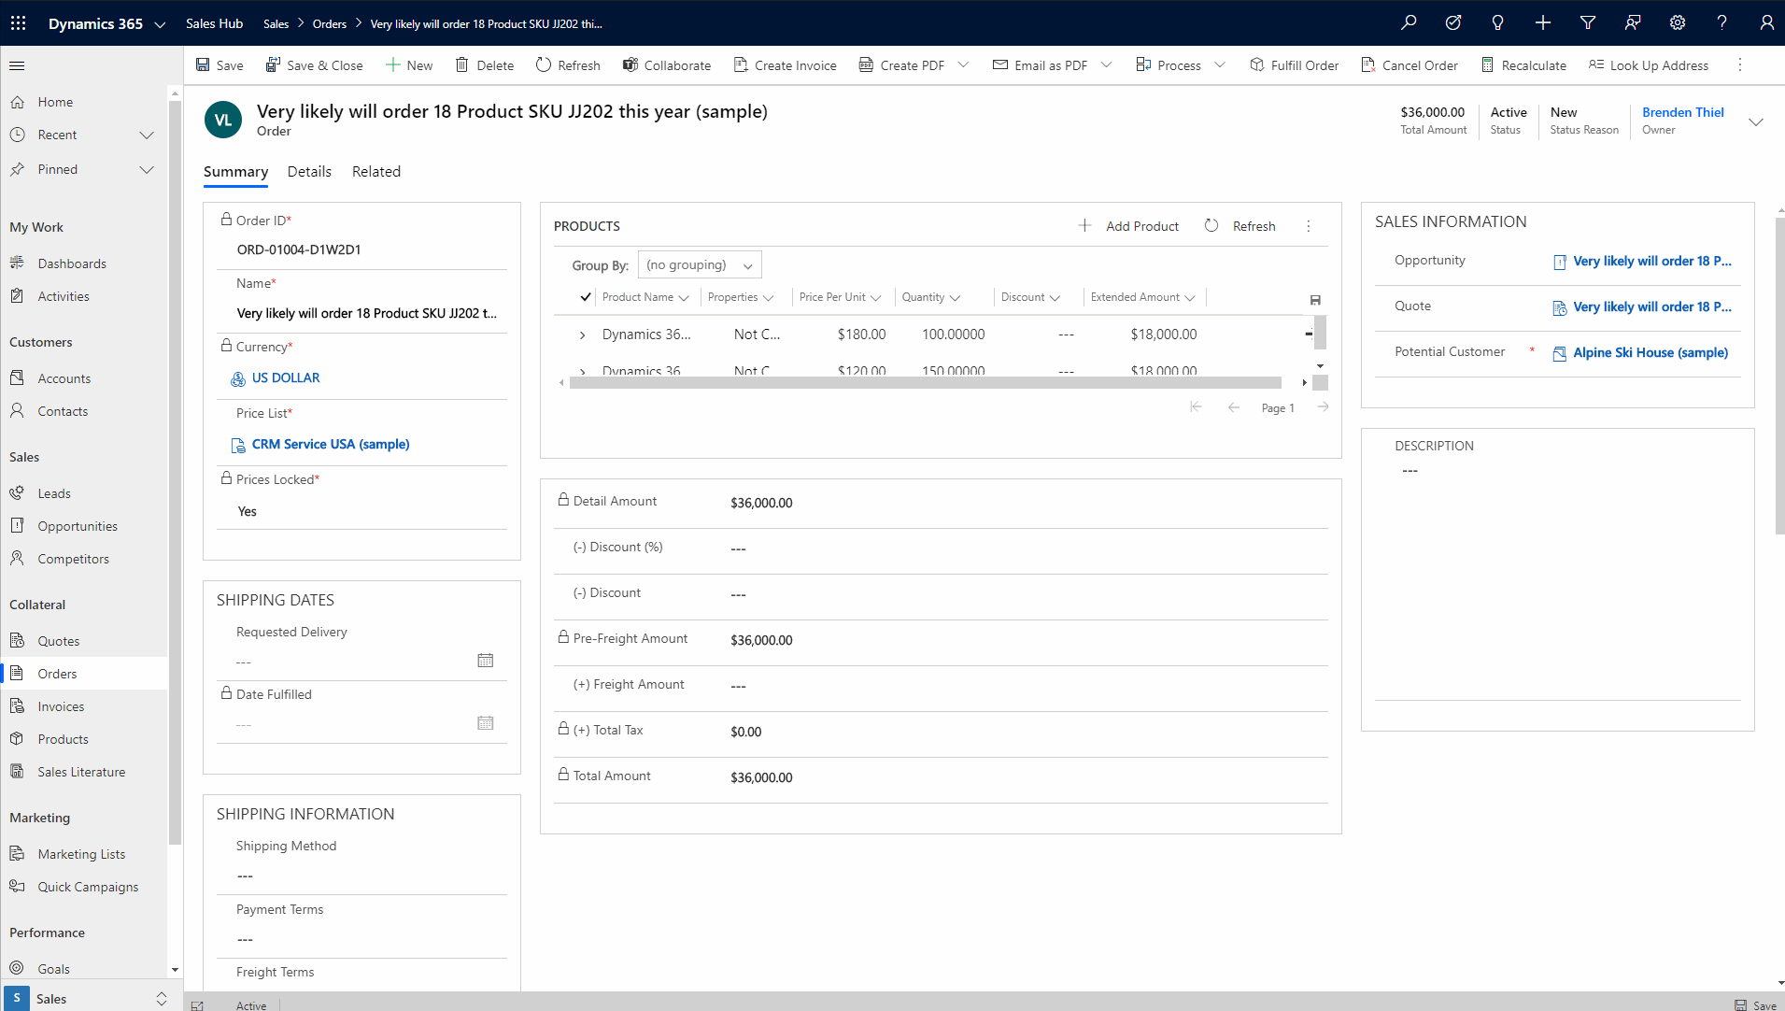This screenshot has width=1785, height=1011.
Task: Open quick create with the plus icon
Action: coord(1542,22)
